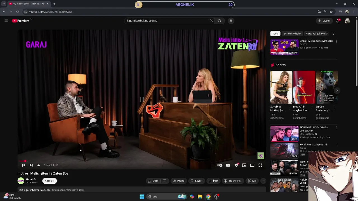This screenshot has height=201, width=358.
Task: Open the Oluştur create menu
Action: pyautogui.click(x=324, y=21)
